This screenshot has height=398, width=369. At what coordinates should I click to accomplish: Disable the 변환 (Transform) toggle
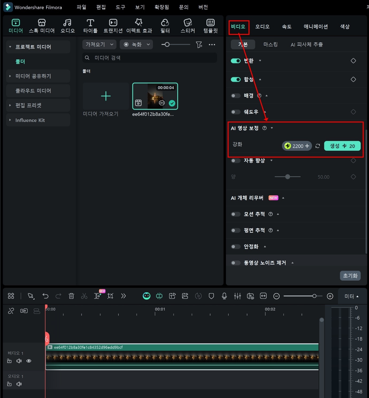point(236,61)
